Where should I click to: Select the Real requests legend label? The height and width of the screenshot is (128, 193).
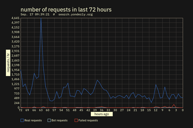pos(33,120)
